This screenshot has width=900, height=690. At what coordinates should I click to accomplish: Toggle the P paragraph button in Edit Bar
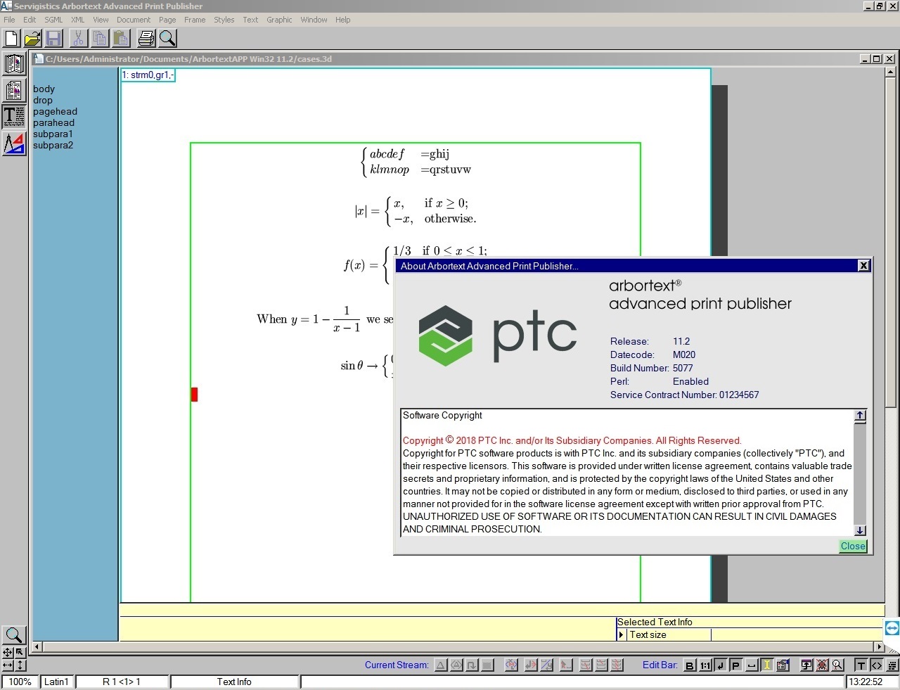[x=735, y=665]
